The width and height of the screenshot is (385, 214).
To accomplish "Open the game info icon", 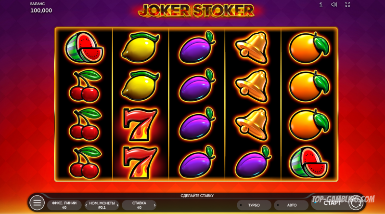I will tap(321, 4).
